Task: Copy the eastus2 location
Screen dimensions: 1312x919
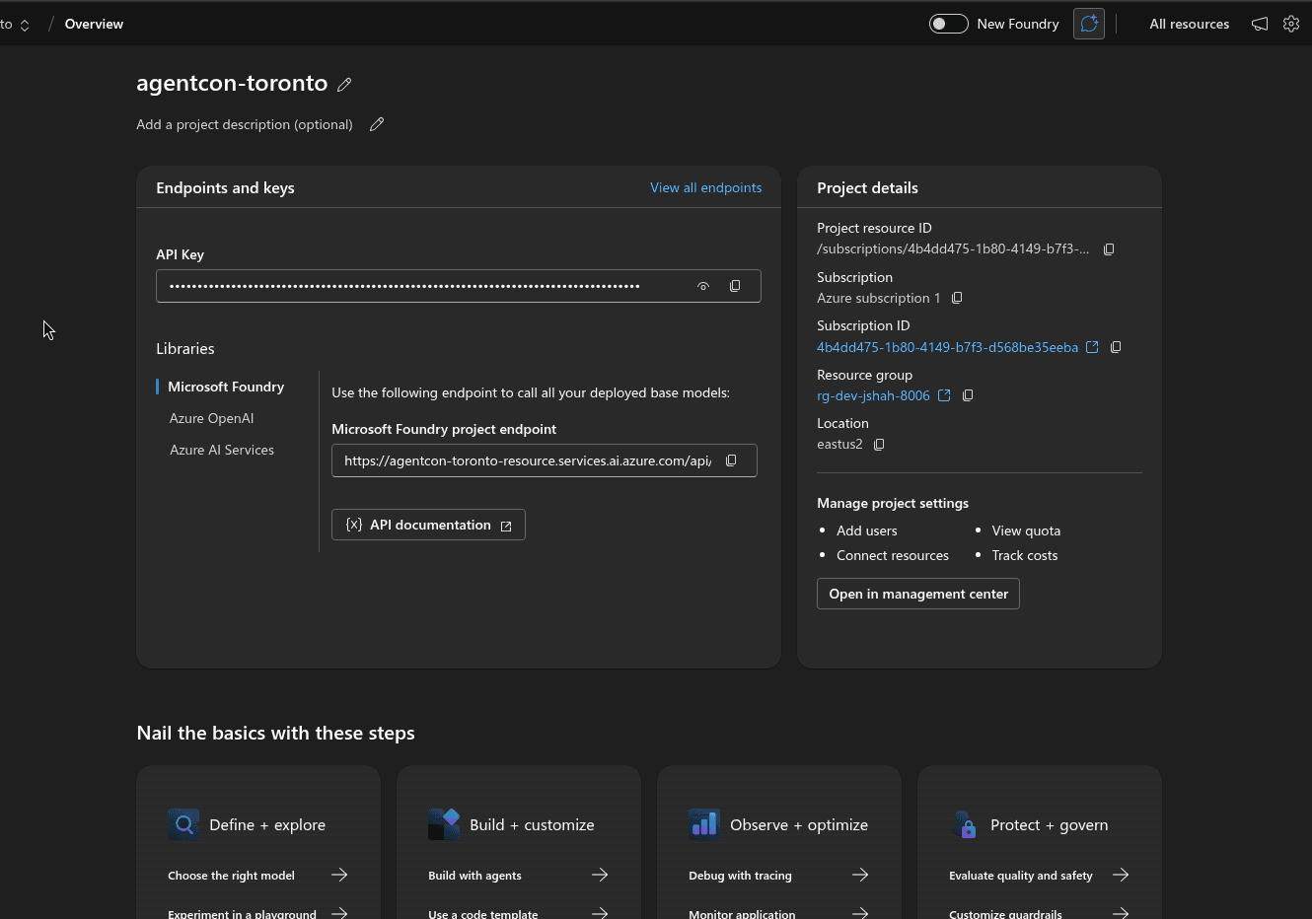Action: [879, 445]
